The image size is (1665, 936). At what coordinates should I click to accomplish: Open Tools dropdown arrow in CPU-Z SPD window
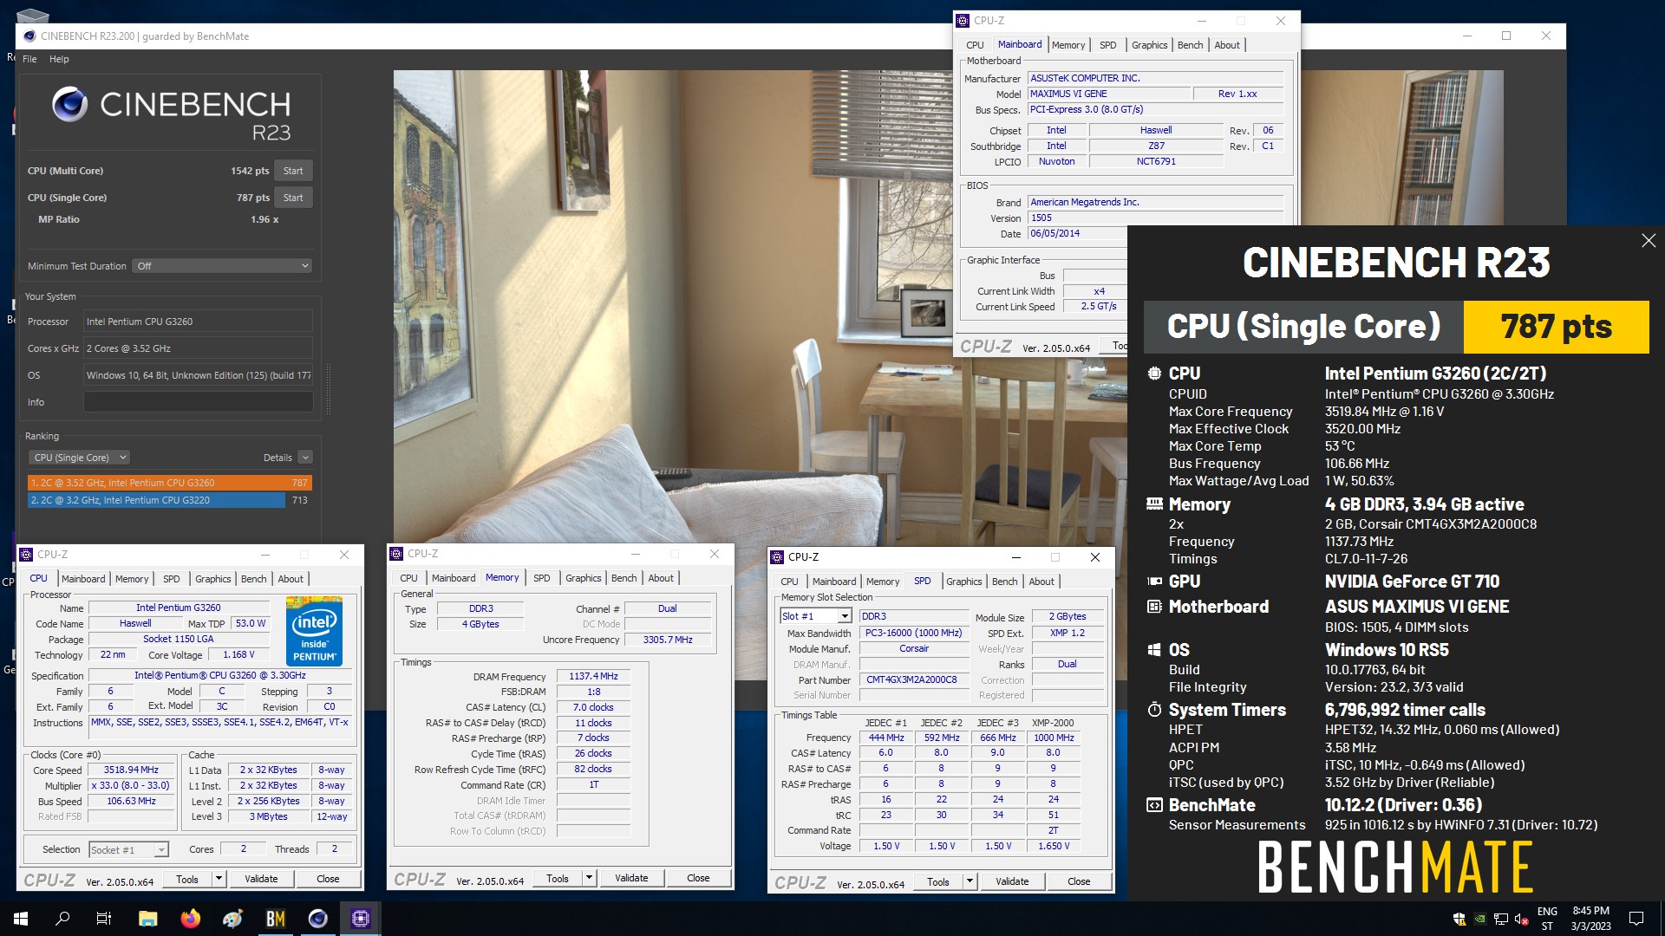[970, 881]
